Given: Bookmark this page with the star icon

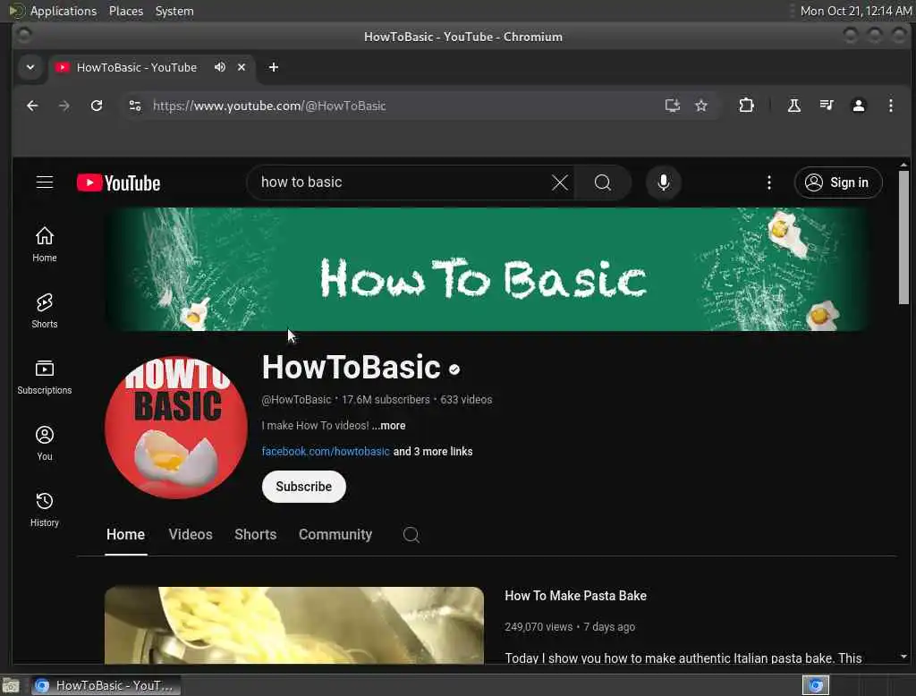Looking at the screenshot, I should pyautogui.click(x=701, y=106).
